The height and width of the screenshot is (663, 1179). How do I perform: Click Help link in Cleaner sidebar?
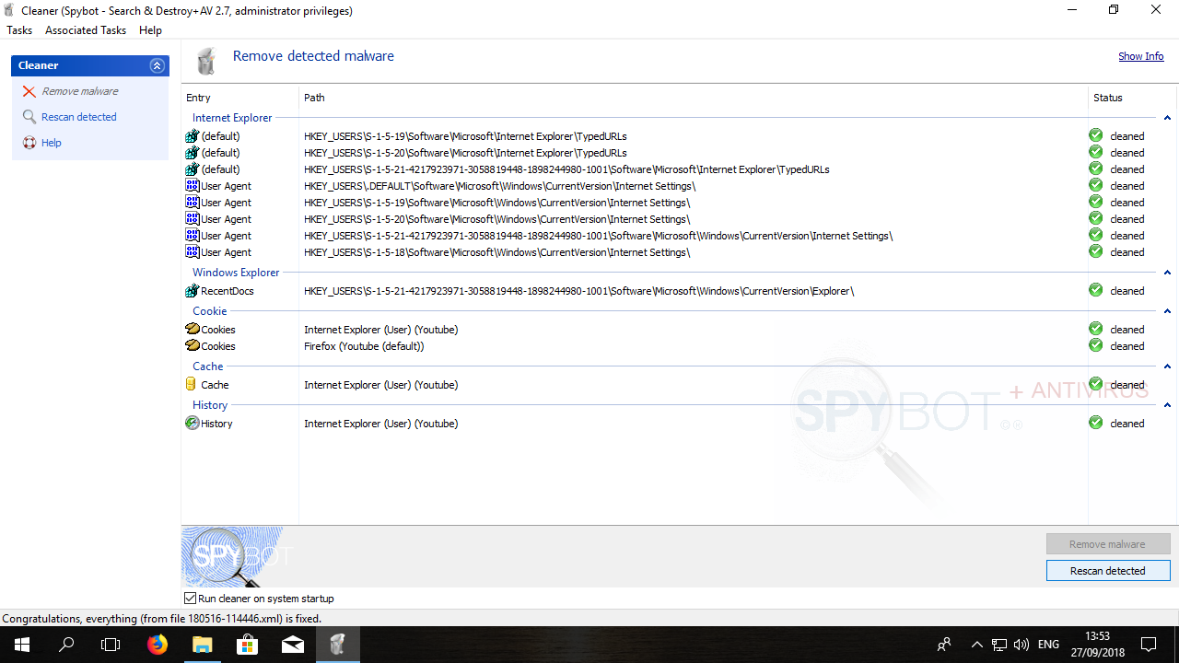click(x=52, y=143)
